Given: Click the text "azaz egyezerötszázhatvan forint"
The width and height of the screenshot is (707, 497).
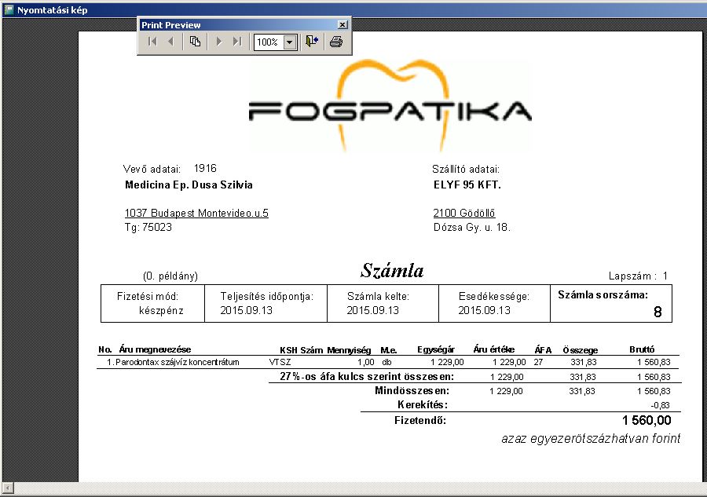Looking at the screenshot, I should click(x=591, y=438).
